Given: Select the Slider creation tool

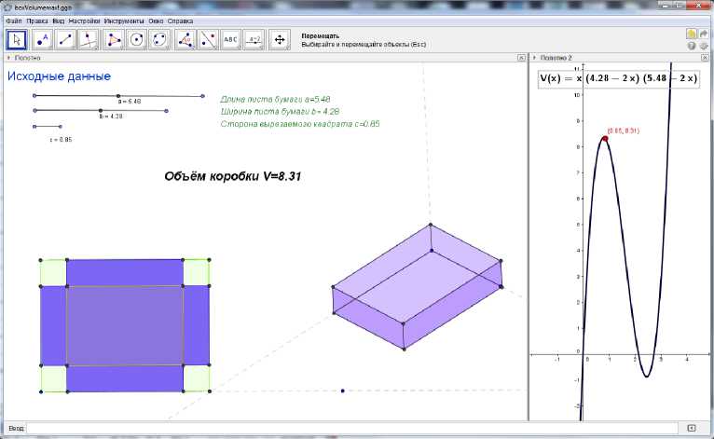Looking at the screenshot, I should (254, 39).
